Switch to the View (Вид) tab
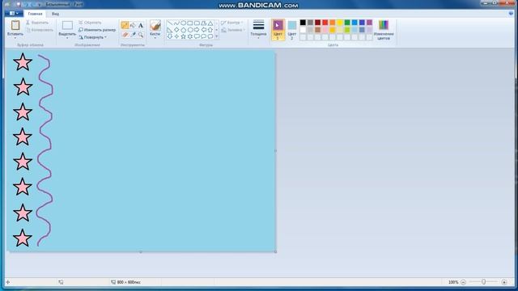The height and width of the screenshot is (291, 518). click(55, 14)
